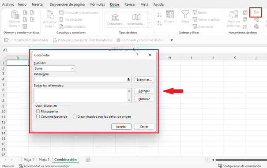This screenshot has width=267, height=168.
Task: Open quick access toolbar customize dropdown
Action: [172, 40]
